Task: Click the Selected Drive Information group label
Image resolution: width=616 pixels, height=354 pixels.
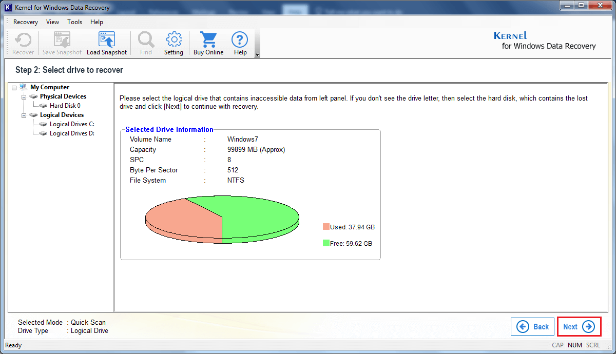Action: pyautogui.click(x=169, y=130)
